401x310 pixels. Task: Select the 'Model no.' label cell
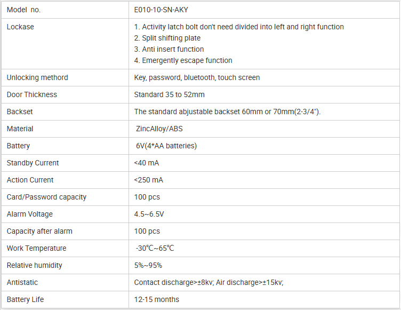[x=23, y=10]
